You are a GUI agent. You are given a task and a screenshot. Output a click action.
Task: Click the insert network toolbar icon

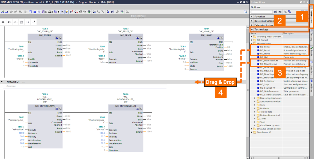click(x=3, y=12)
